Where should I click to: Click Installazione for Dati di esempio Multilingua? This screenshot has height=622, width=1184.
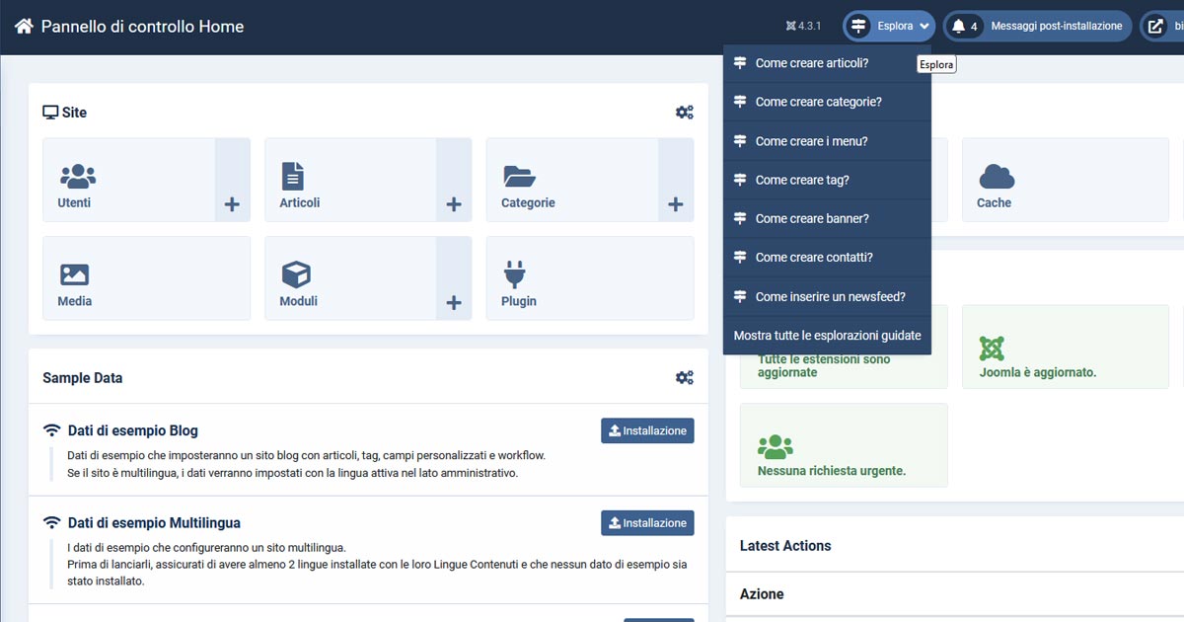pos(647,522)
